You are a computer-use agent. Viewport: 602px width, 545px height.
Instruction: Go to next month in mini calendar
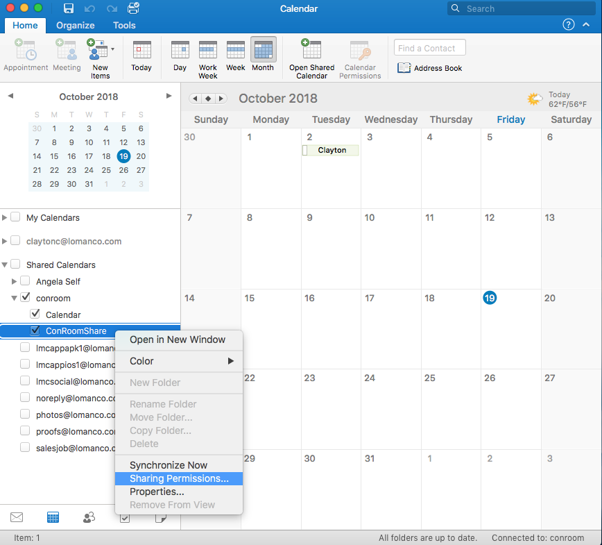coord(169,96)
